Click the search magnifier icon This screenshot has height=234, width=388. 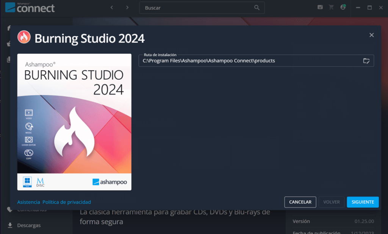257,8
